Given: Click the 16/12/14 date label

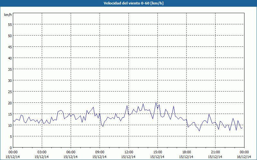Looking at the screenshot, I should click(244, 157).
